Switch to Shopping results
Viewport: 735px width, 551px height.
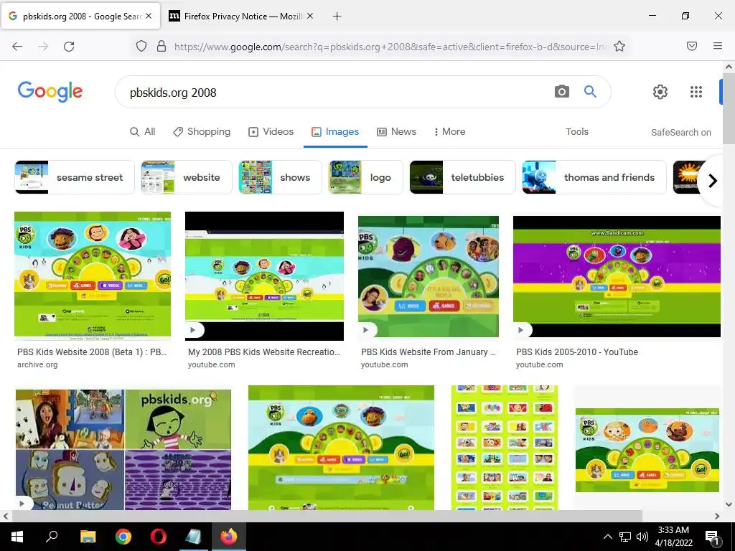point(202,132)
